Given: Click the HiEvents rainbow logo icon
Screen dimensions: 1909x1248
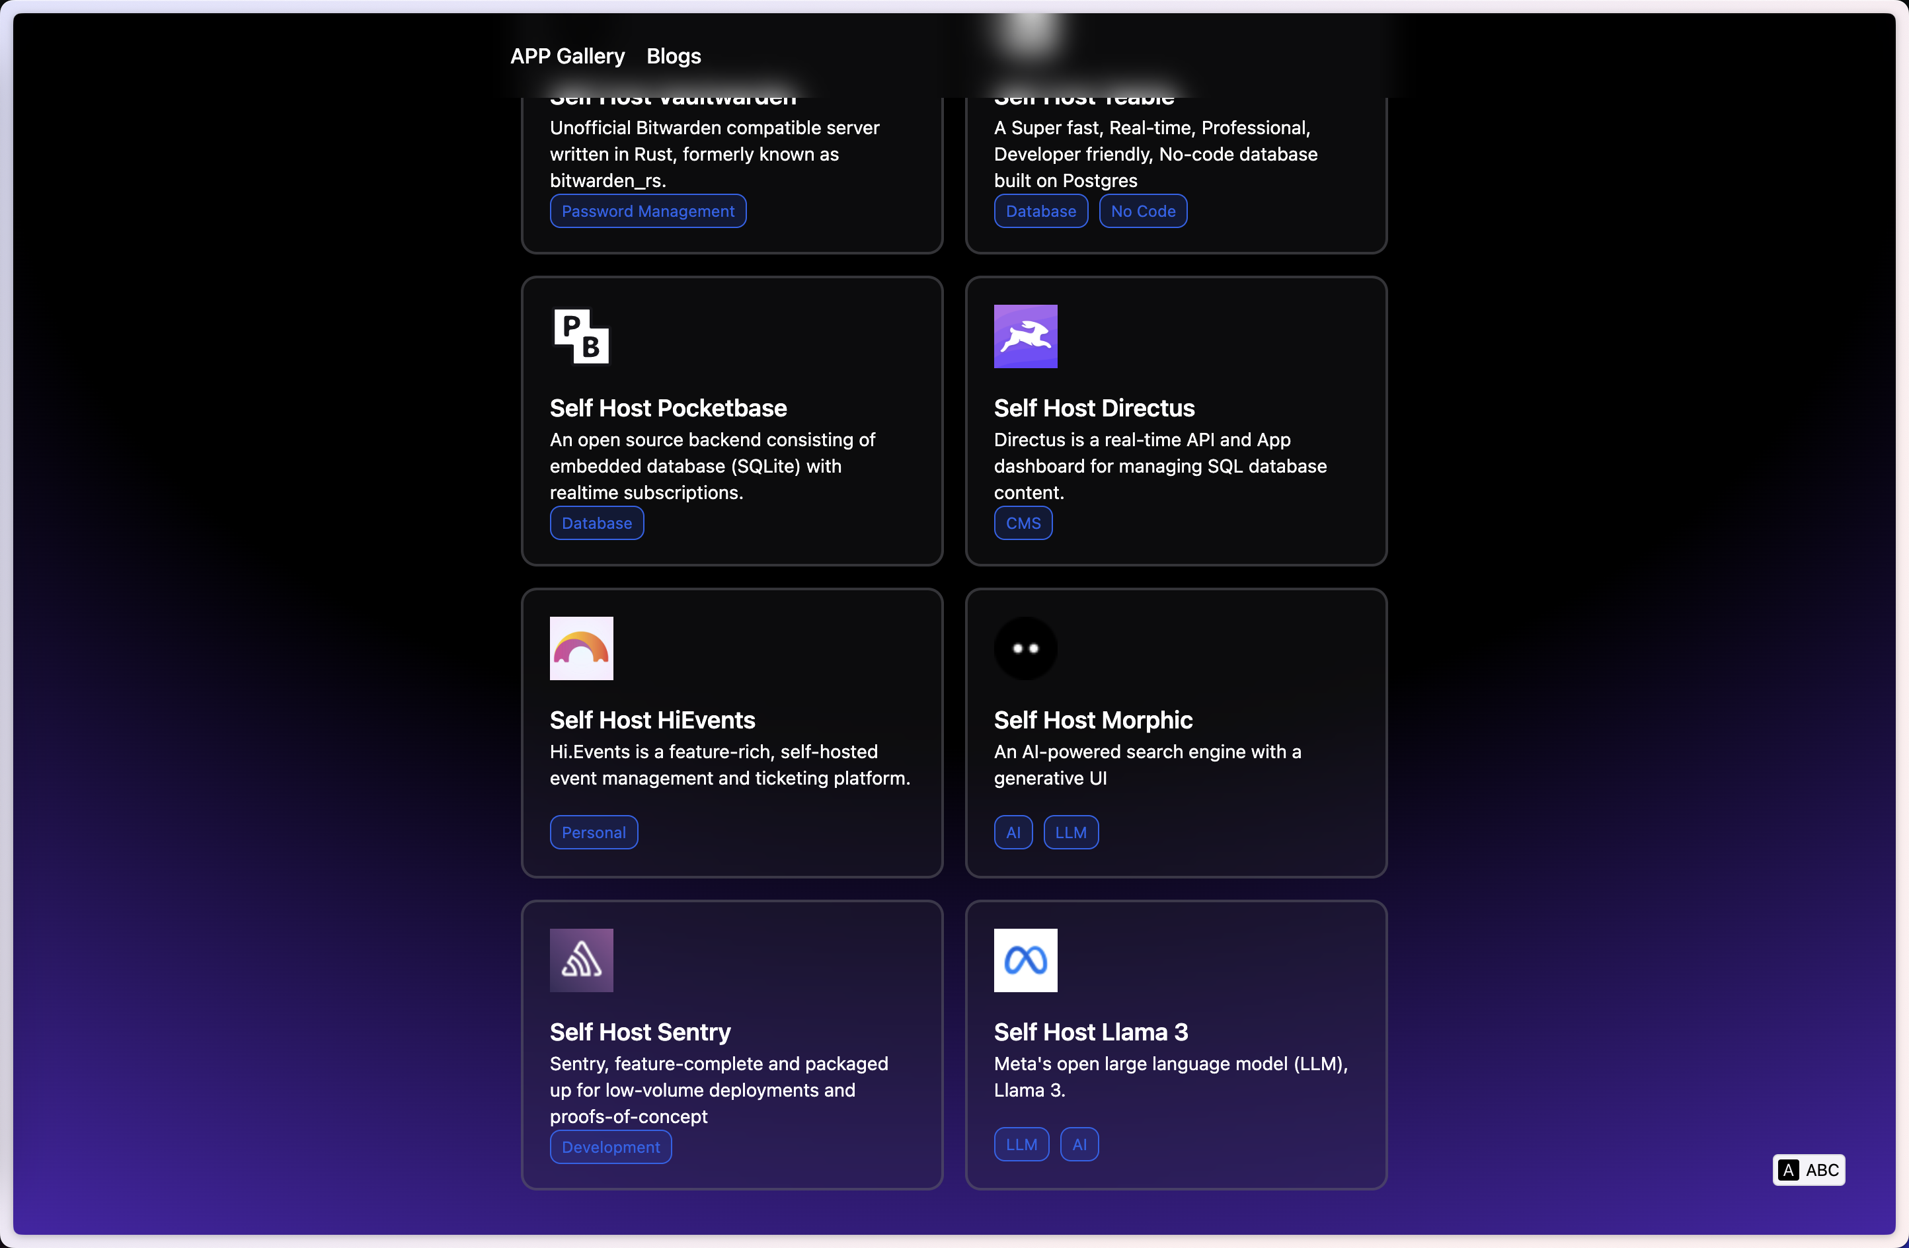Looking at the screenshot, I should pos(582,648).
